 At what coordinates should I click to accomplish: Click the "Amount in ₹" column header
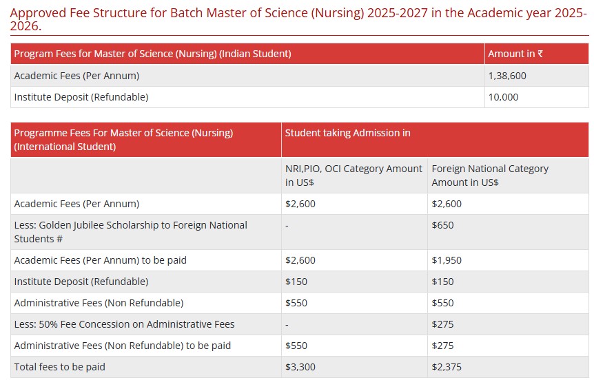click(x=515, y=54)
